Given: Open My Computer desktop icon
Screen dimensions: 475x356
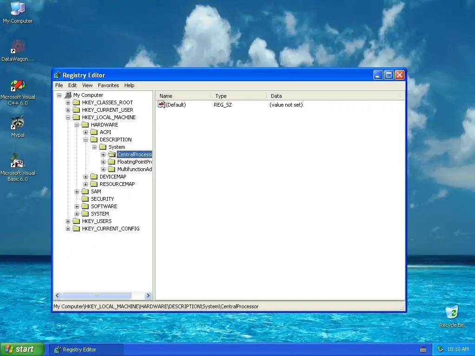Looking at the screenshot, I should coord(18,12).
